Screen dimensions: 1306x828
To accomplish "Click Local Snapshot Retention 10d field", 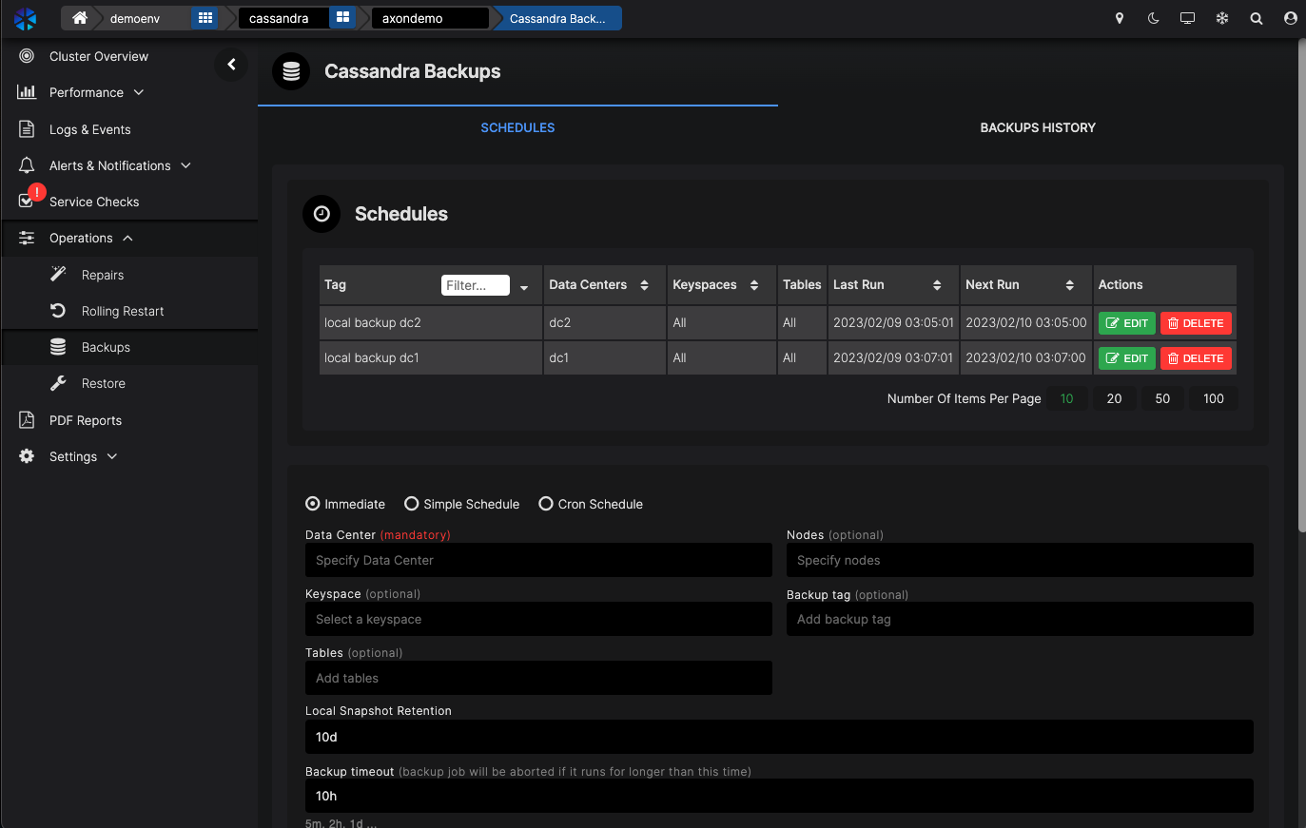I will pos(779,737).
